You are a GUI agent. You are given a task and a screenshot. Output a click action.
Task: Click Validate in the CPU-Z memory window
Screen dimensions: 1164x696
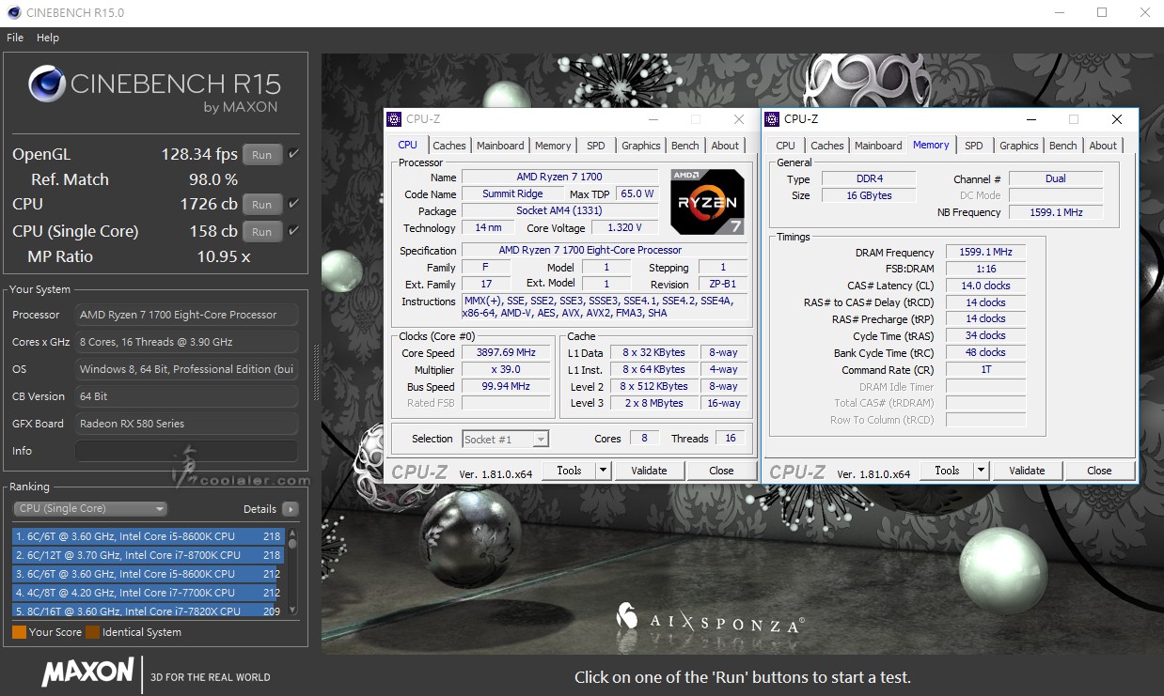pyautogui.click(x=1027, y=471)
